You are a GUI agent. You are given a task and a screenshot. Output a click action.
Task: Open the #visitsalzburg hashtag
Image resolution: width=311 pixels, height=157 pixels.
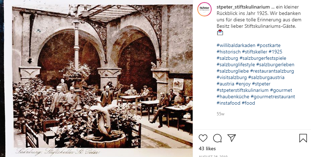coord(232,77)
